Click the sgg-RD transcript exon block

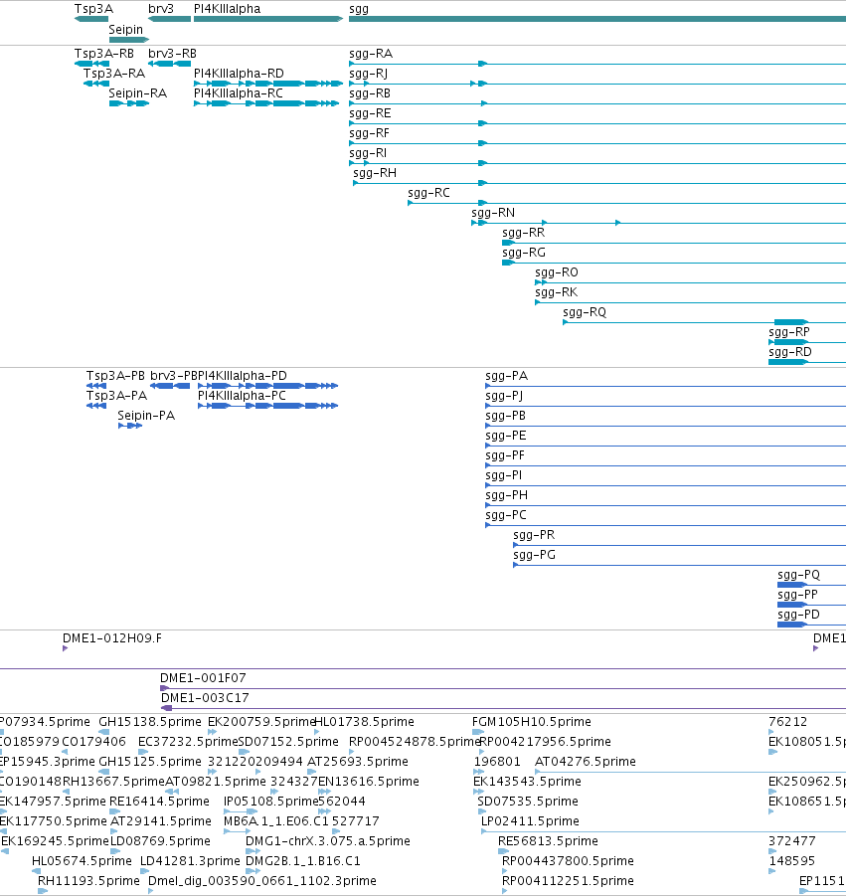pos(787,362)
